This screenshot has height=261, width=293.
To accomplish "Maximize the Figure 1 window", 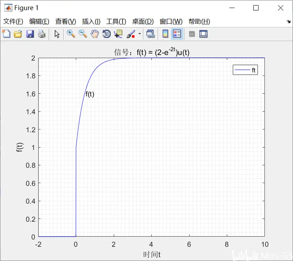I will coord(256,8).
